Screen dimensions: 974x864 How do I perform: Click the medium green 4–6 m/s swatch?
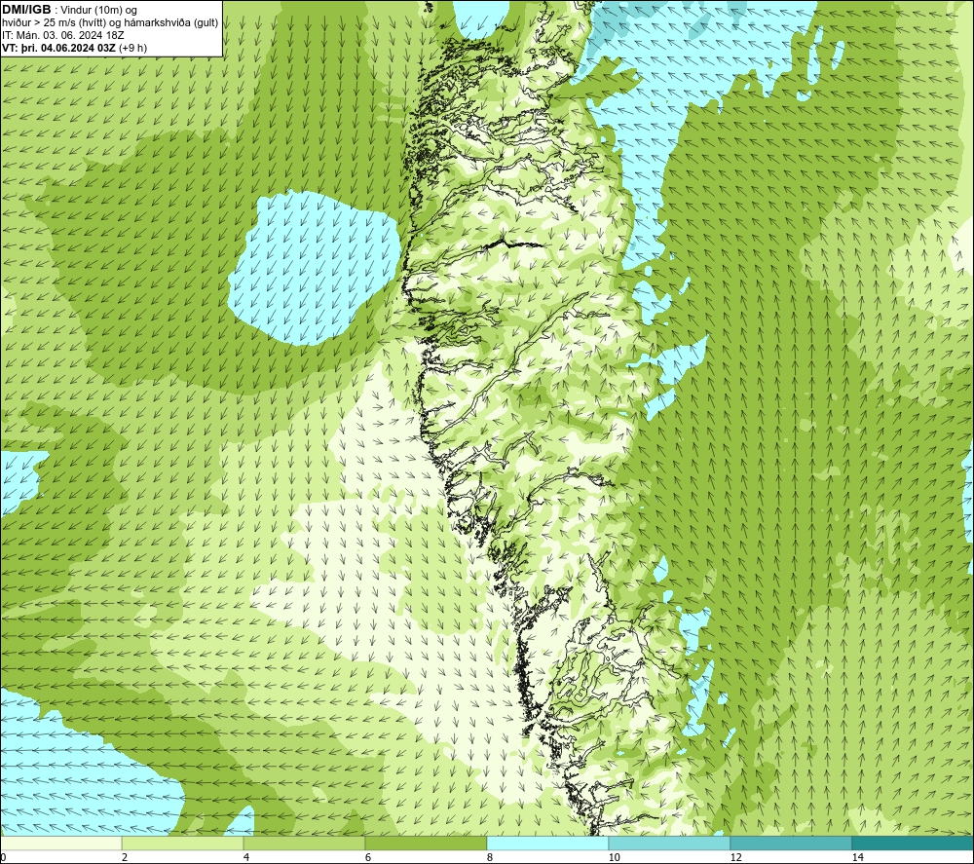[304, 844]
